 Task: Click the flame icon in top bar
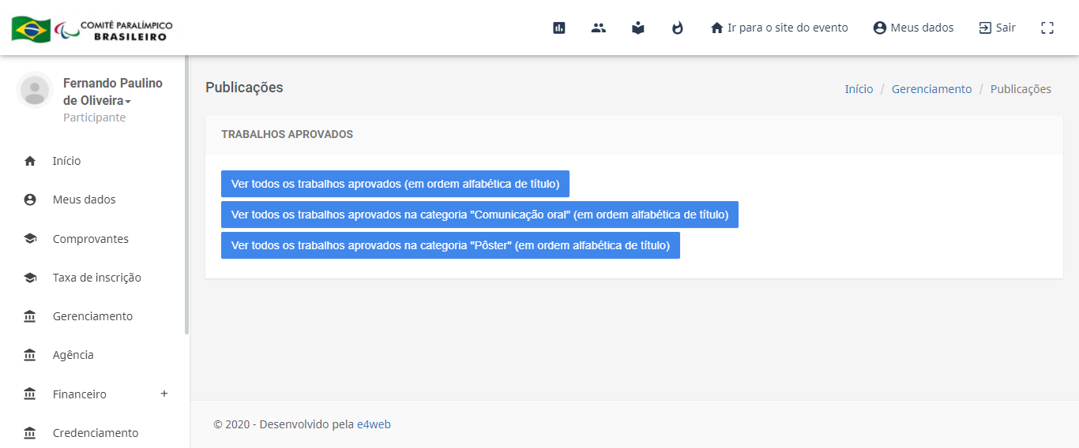pos(678,28)
